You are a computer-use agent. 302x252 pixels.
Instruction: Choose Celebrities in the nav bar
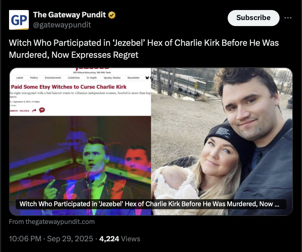pos(74,78)
